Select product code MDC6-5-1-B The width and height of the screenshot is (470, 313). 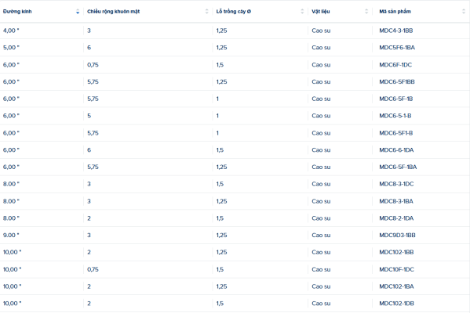[395, 116]
